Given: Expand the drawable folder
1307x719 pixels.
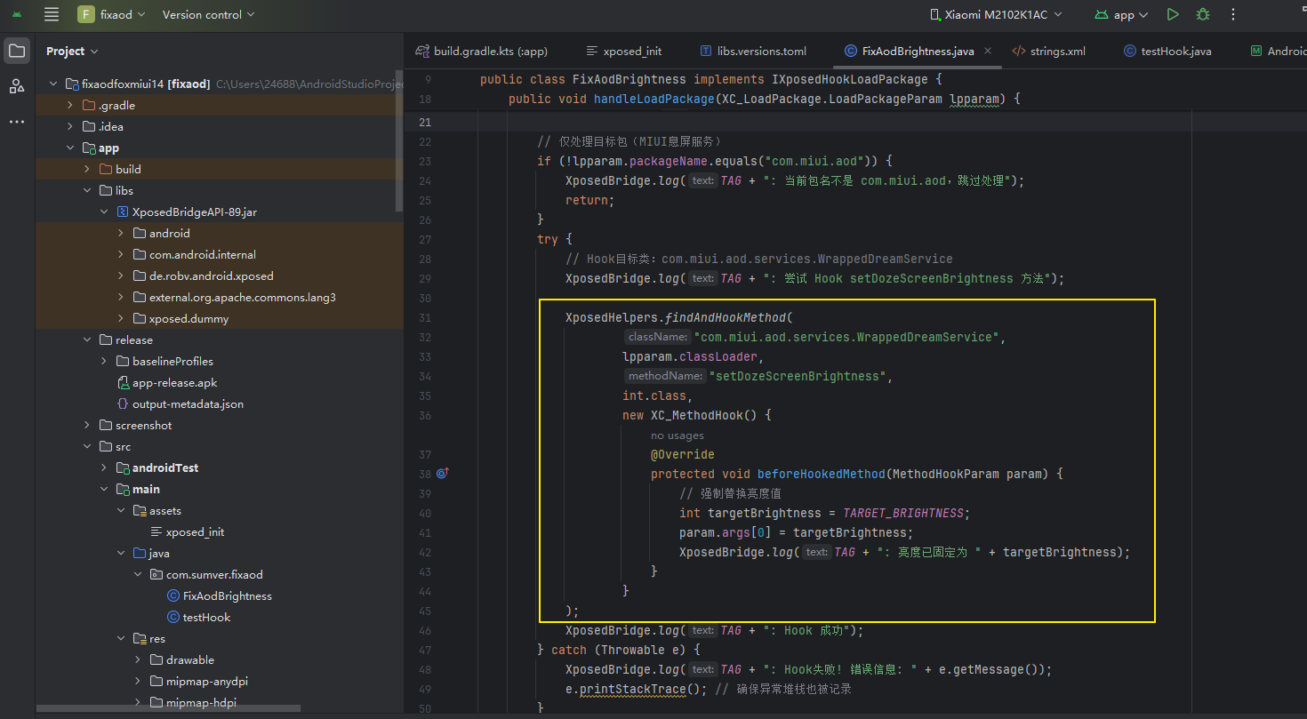Looking at the screenshot, I should 138,659.
